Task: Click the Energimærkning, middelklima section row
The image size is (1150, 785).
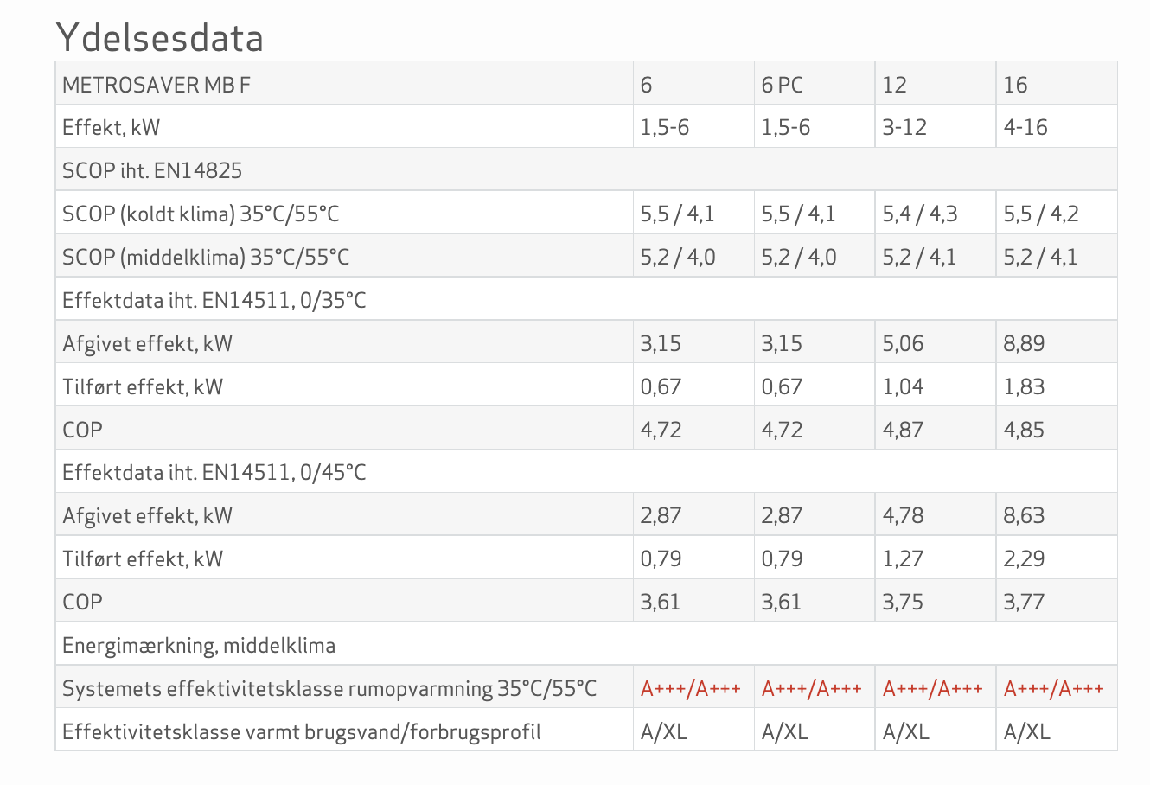Action: (x=199, y=646)
